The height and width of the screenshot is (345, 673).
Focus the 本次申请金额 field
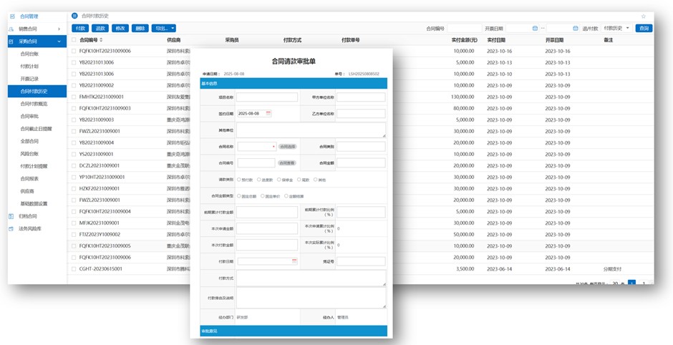267,229
